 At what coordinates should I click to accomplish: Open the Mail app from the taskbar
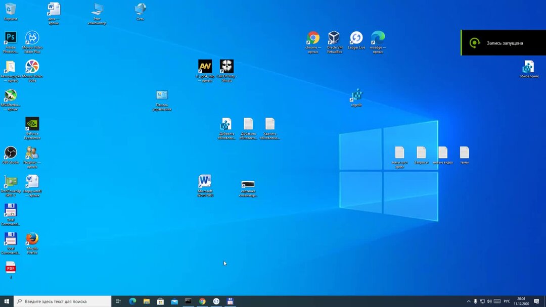[x=174, y=301]
